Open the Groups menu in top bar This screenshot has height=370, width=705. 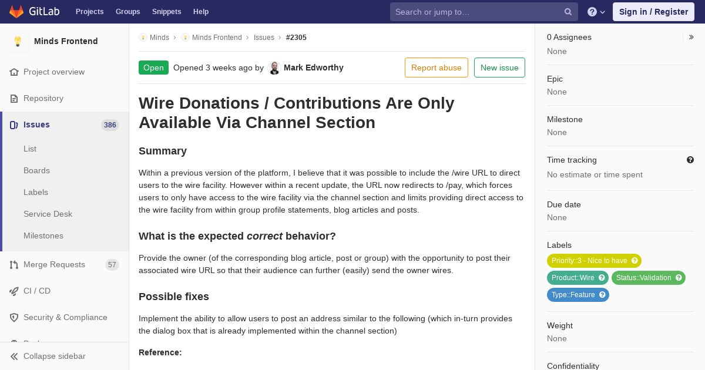click(127, 12)
